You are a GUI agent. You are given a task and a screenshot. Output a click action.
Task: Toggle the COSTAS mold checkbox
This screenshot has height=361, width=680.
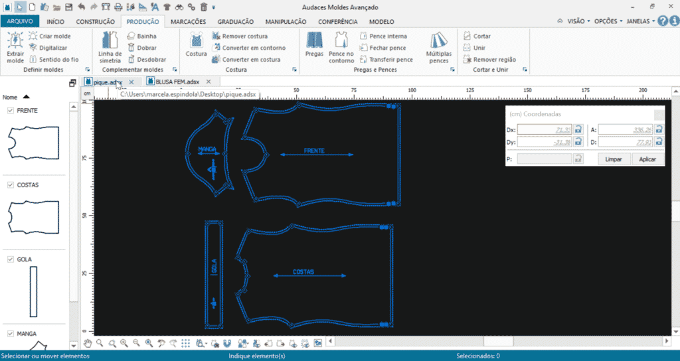click(x=11, y=185)
